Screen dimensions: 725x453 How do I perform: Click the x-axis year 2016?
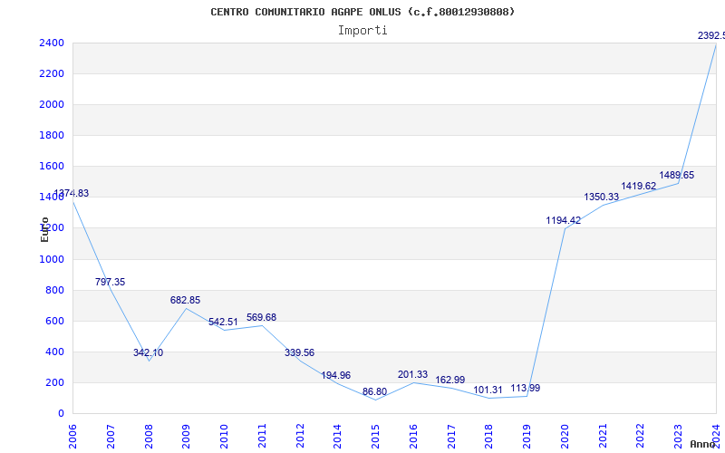point(413,437)
